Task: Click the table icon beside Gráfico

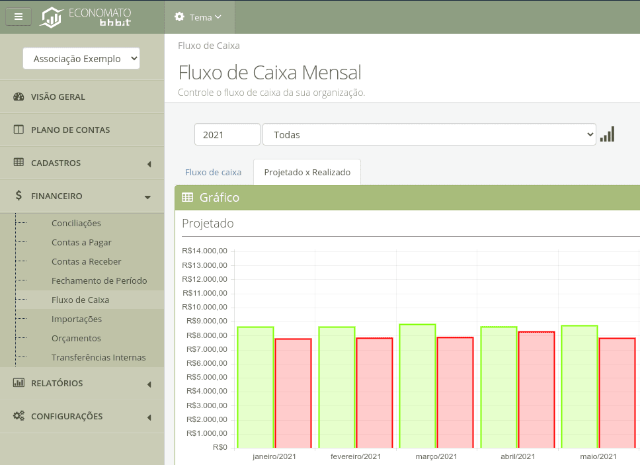Action: coord(187,198)
